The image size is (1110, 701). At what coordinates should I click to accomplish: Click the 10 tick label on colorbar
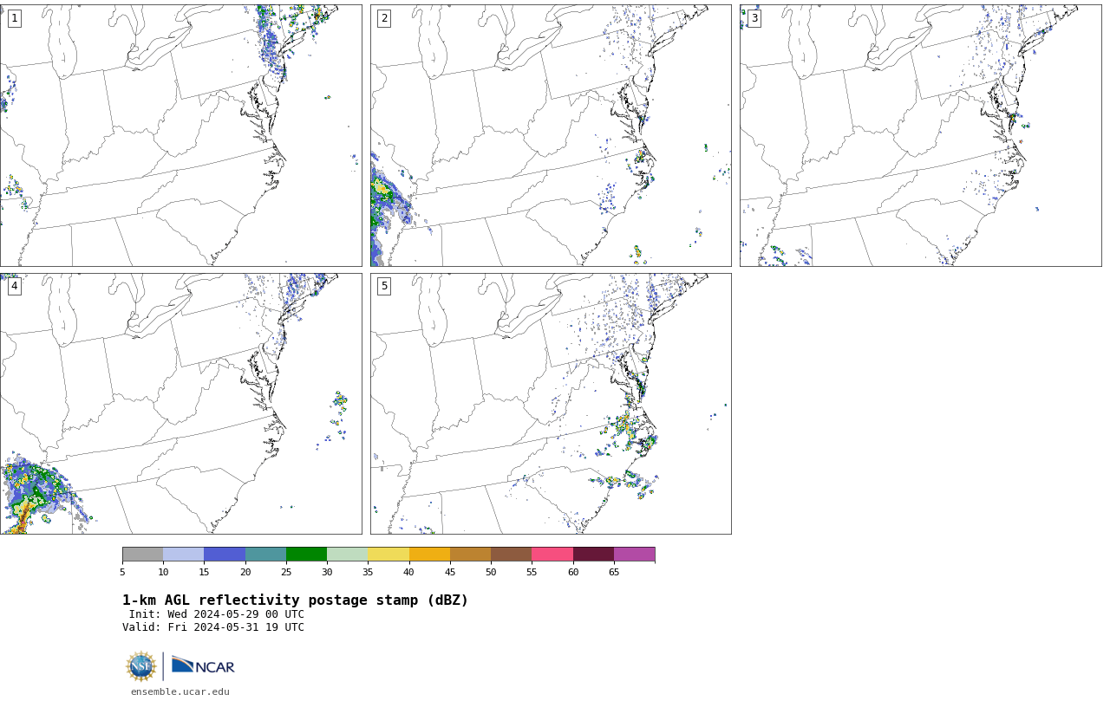coord(163,572)
